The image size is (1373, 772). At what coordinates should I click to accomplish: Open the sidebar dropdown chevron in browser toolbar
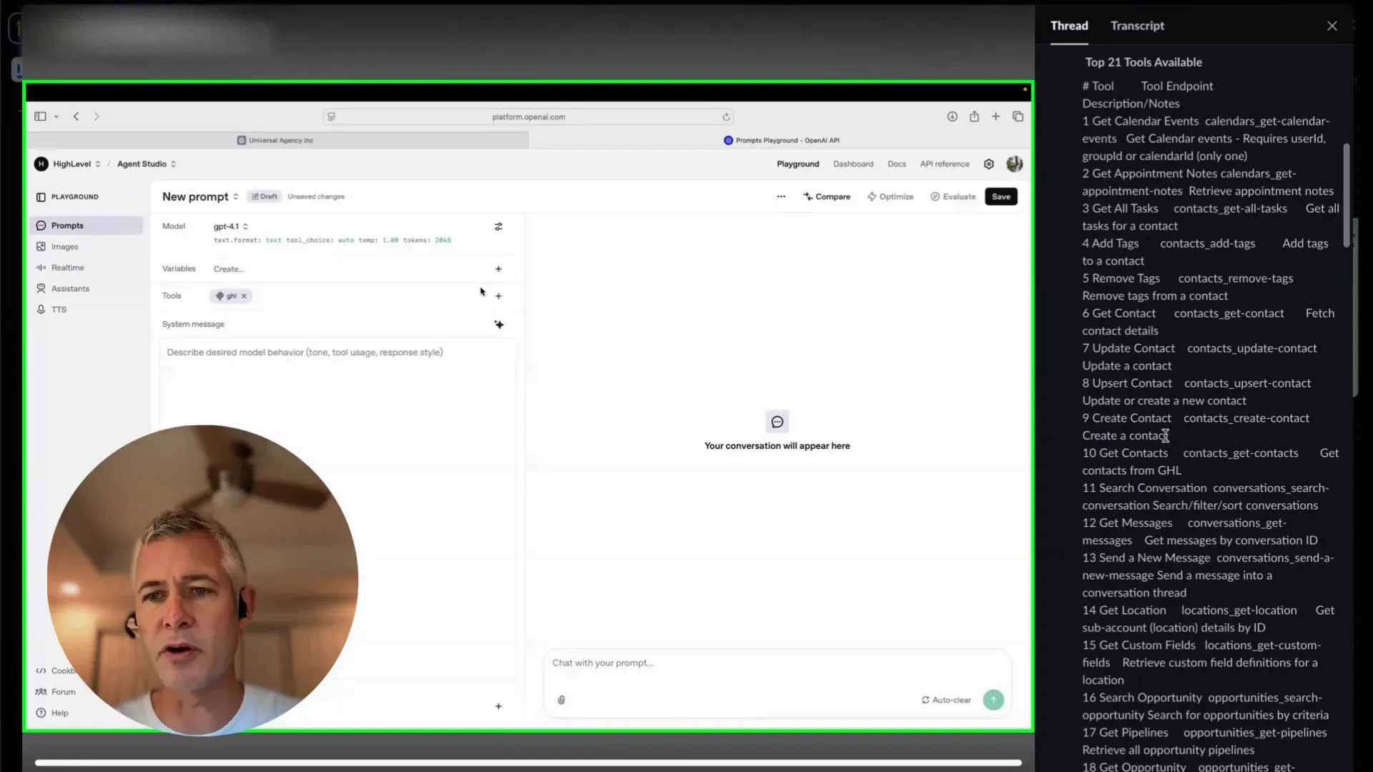point(56,117)
